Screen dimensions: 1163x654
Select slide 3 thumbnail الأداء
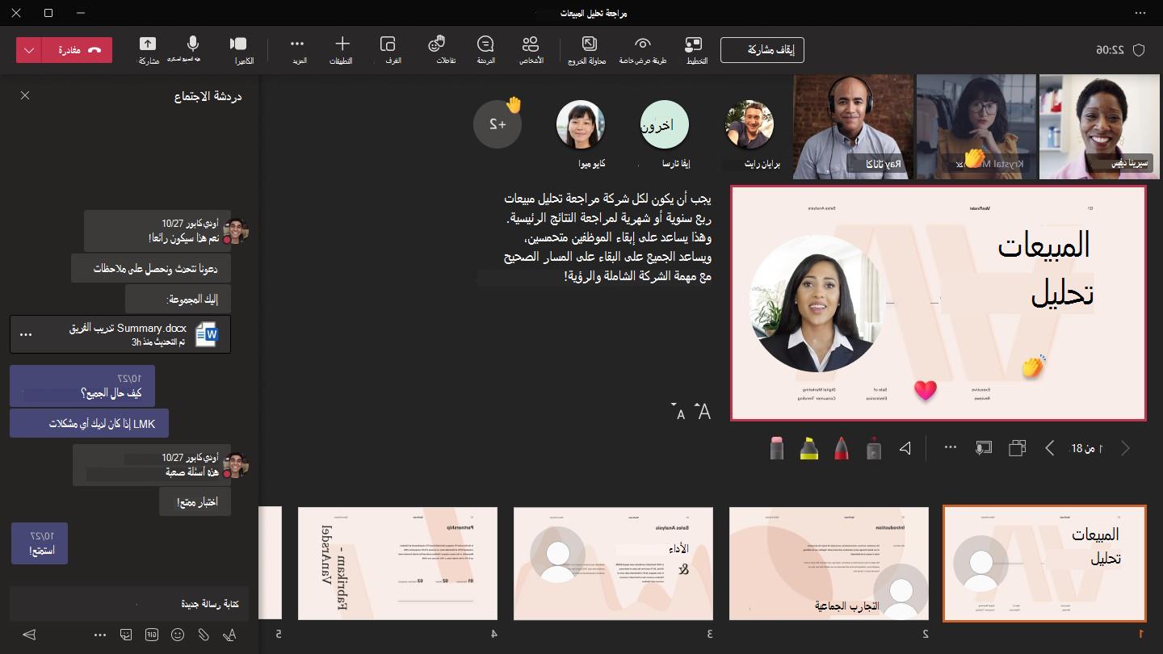point(614,564)
